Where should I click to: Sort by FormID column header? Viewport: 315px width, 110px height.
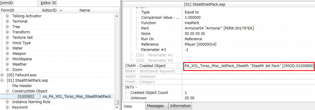[x=20, y=10]
